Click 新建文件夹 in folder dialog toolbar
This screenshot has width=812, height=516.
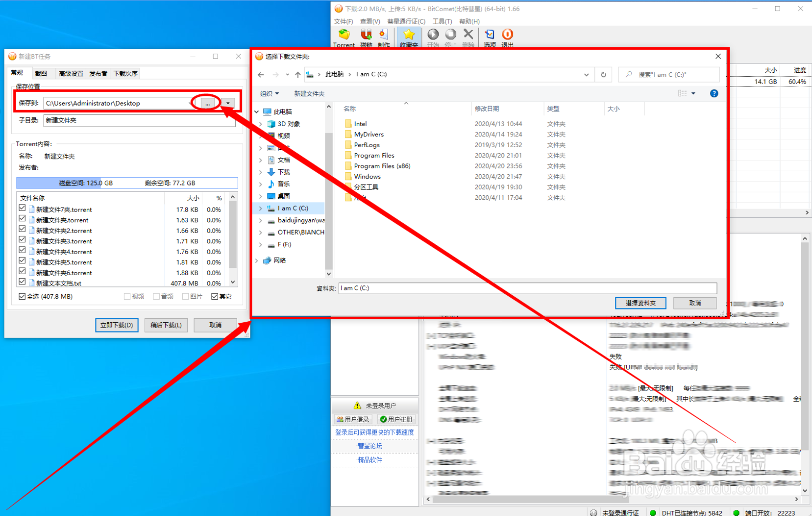(x=309, y=94)
